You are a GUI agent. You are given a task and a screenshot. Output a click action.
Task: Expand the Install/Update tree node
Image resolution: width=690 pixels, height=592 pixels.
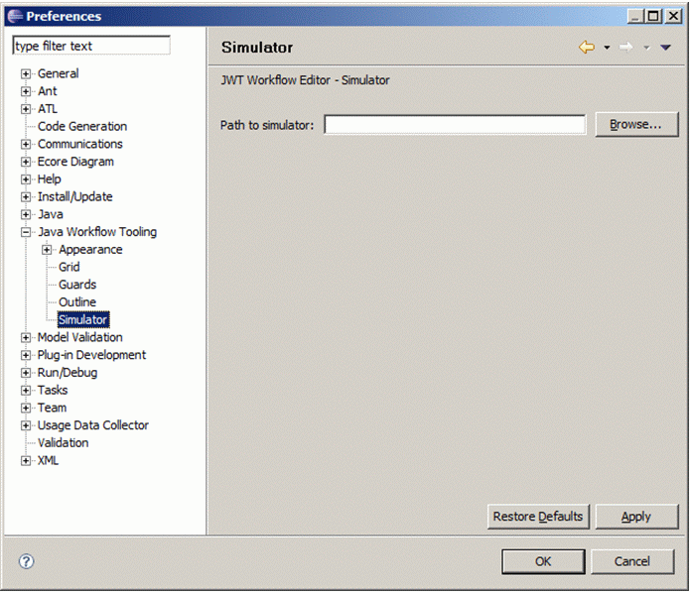[x=26, y=197]
